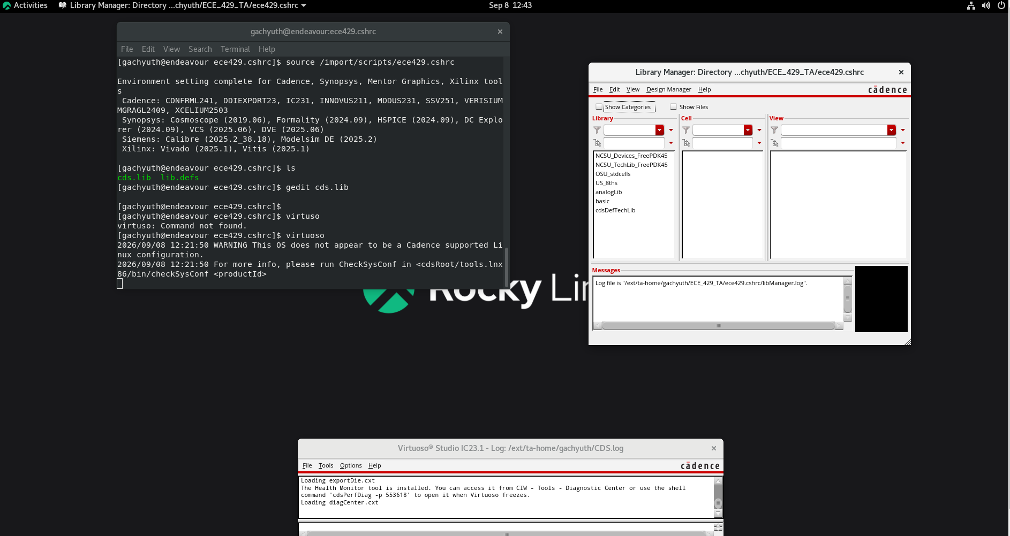Click the View category text field
This screenshot has height=536, width=1010.
click(839, 143)
